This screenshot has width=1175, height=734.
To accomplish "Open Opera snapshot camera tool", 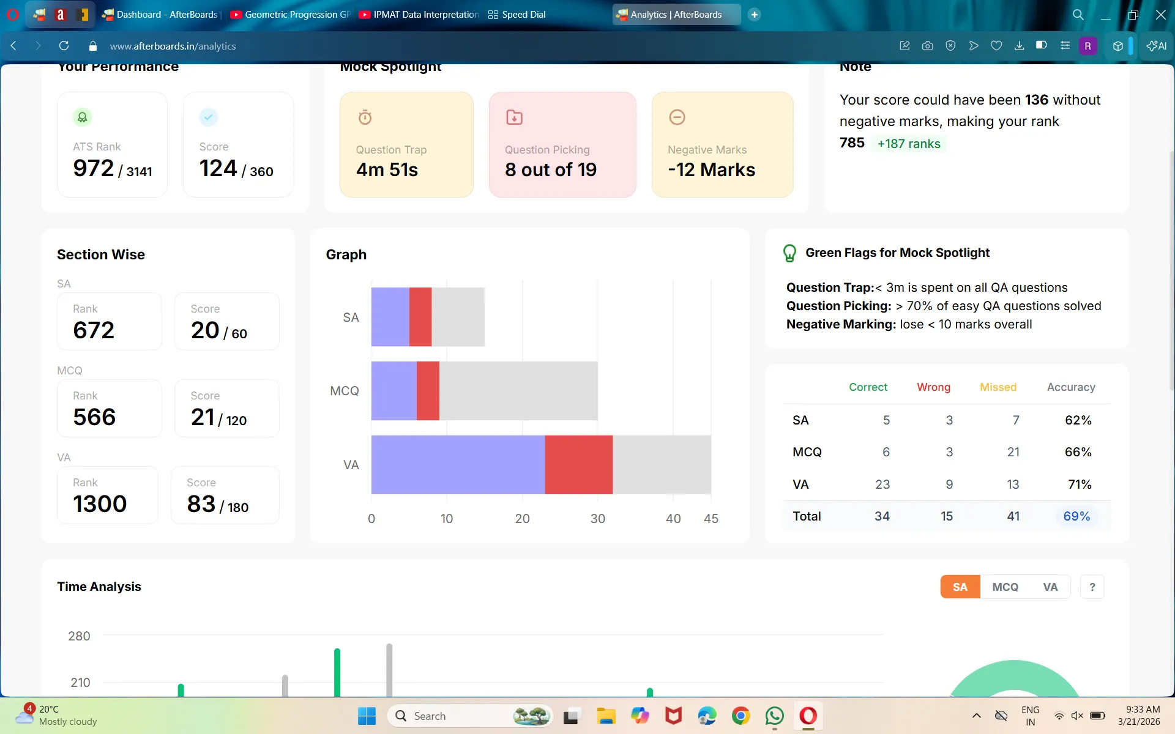I will [x=928, y=46].
